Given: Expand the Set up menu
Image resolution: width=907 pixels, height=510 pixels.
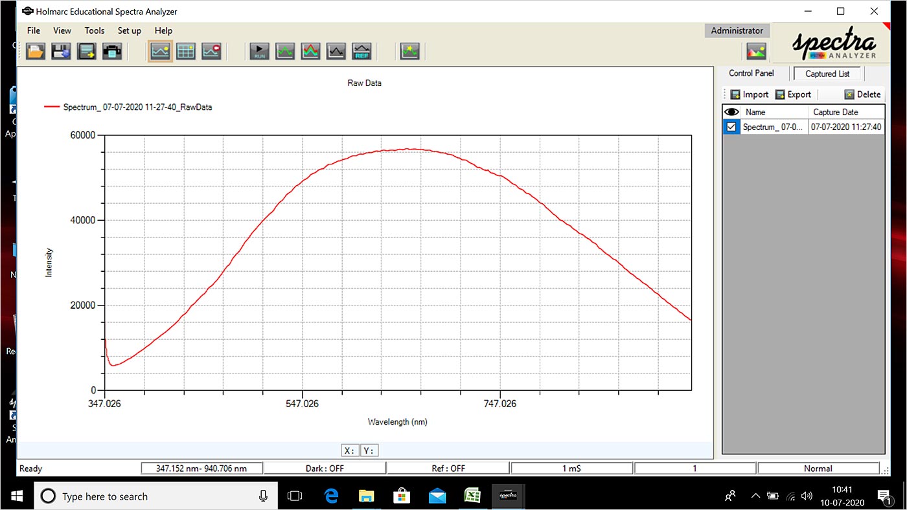Looking at the screenshot, I should 129,30.
